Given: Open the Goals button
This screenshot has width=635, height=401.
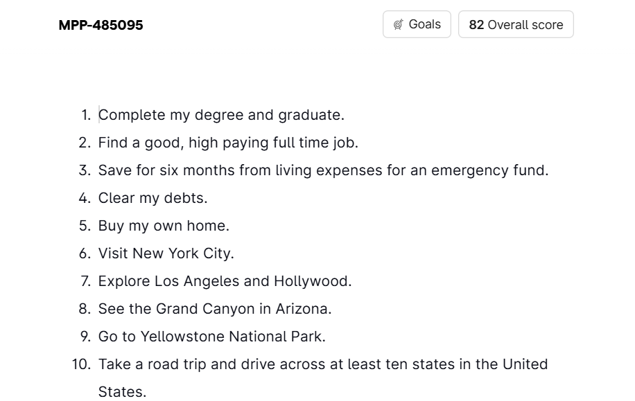Looking at the screenshot, I should [417, 24].
